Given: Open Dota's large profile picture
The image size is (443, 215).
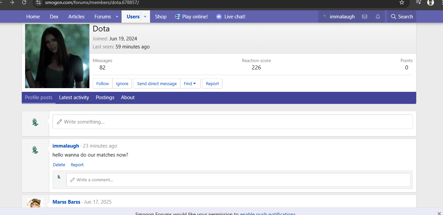Looking at the screenshot, I should [x=57, y=56].
